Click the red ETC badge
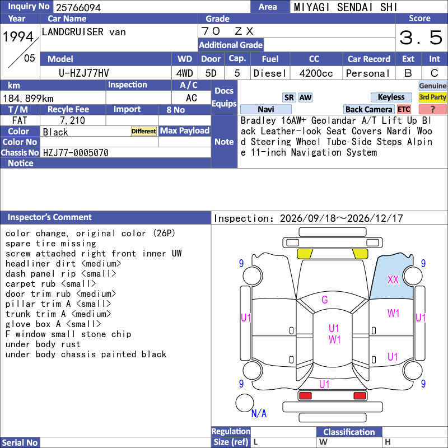 [404, 109]
